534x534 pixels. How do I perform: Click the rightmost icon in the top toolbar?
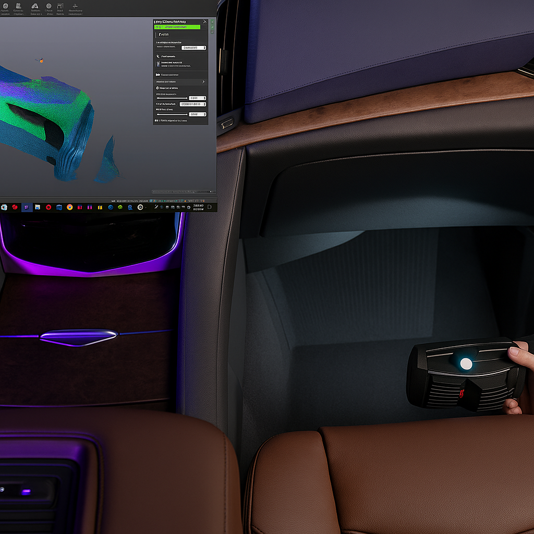tap(75, 6)
